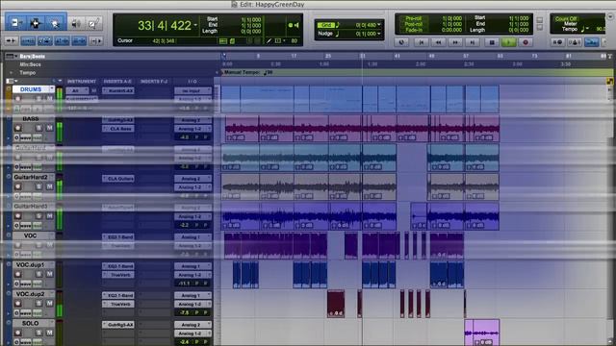Open the main counter format dropdown arrow

point(195,26)
